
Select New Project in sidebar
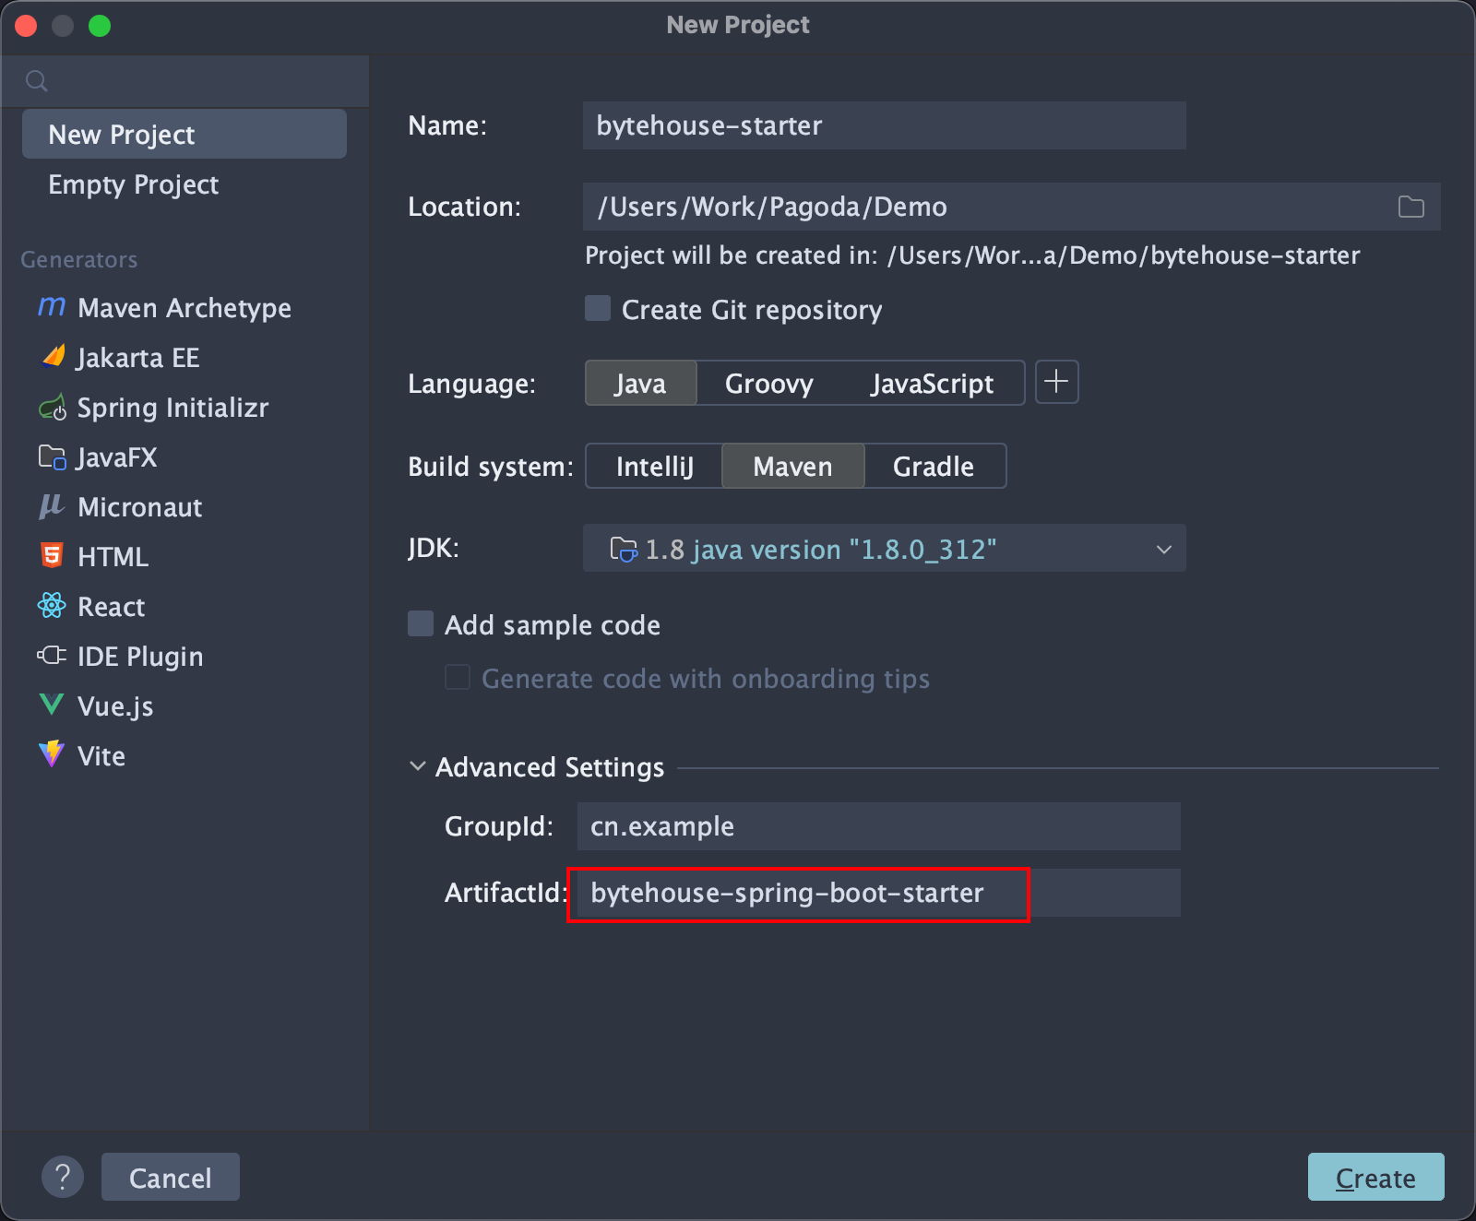pyautogui.click(x=184, y=135)
